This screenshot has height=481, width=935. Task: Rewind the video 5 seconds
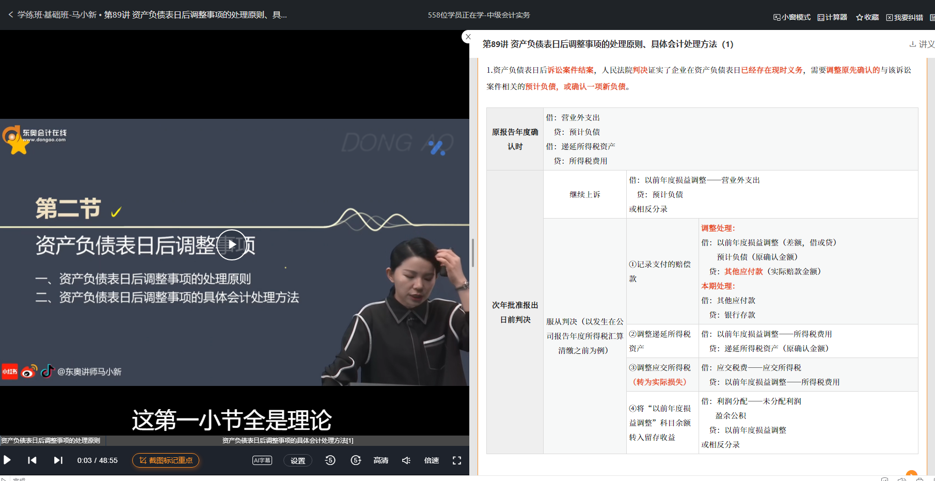tap(330, 460)
